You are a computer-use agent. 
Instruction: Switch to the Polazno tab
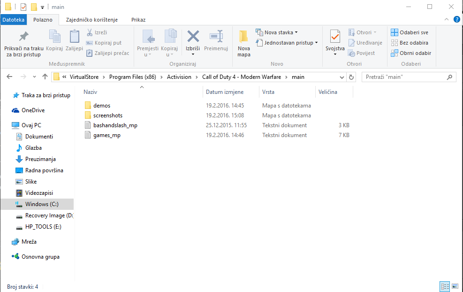coord(43,20)
